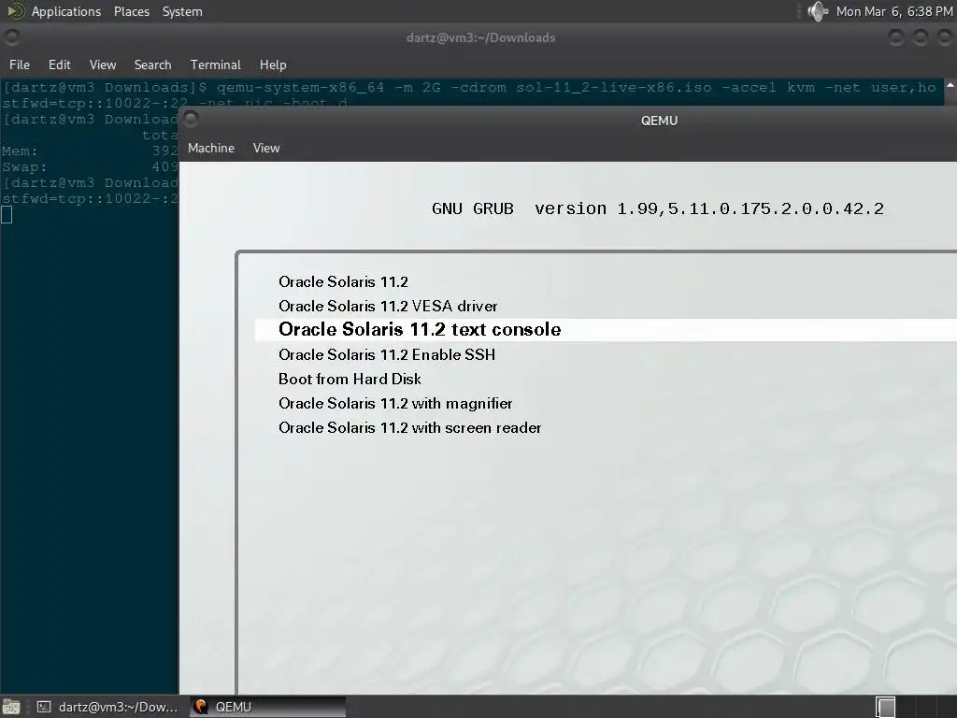Click the show desktop icon in bottom panel
The image size is (957, 718).
pyautogui.click(x=11, y=707)
